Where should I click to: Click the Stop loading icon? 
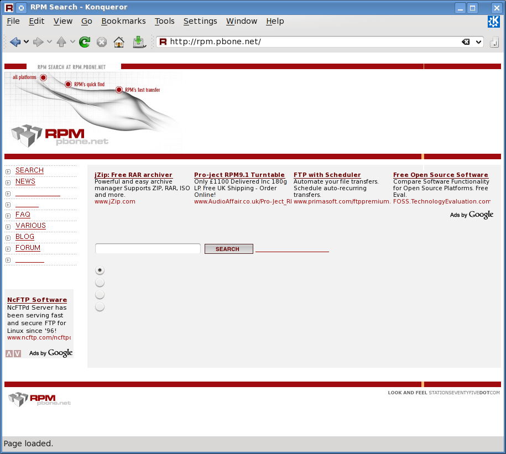click(102, 41)
